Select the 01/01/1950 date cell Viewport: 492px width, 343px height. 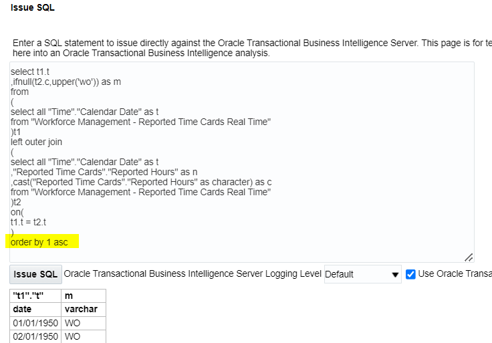(35, 323)
